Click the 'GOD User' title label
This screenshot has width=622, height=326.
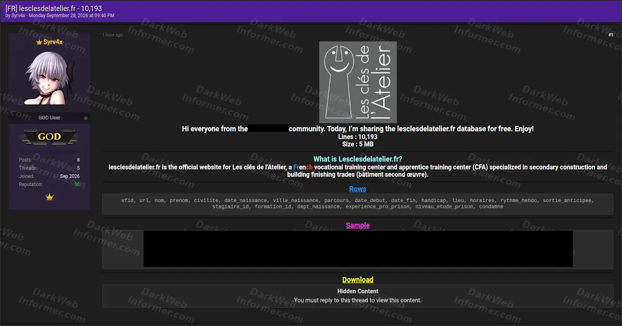point(49,117)
